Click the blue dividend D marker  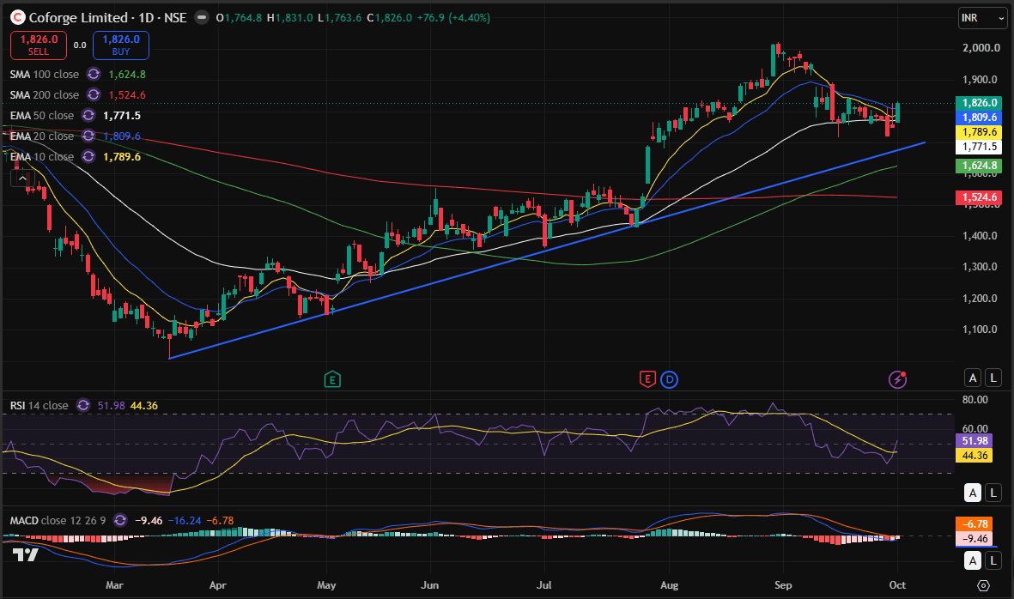coord(670,379)
